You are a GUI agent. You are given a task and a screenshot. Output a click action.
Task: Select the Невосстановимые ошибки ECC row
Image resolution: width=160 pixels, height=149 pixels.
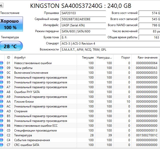click(79, 125)
